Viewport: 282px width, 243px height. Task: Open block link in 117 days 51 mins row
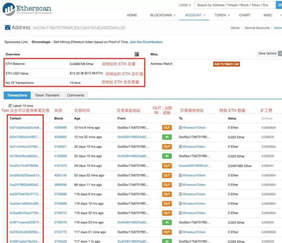60,232
